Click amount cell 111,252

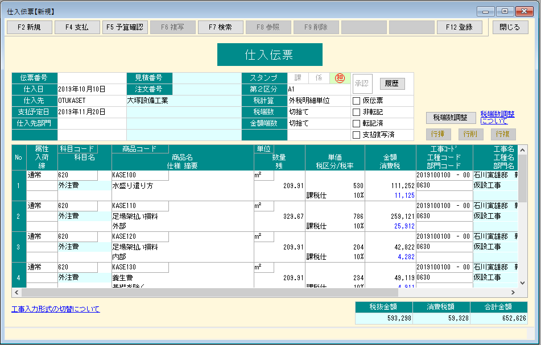(x=390, y=186)
